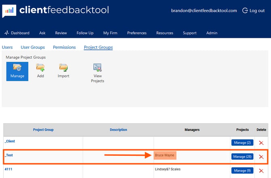The image size is (271, 178).
Task: Switch to the Permissions tab
Action: [x=64, y=47]
